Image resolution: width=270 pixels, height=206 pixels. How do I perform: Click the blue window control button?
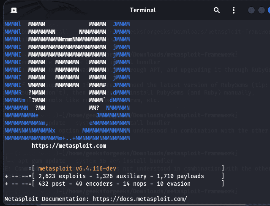point(269,10)
